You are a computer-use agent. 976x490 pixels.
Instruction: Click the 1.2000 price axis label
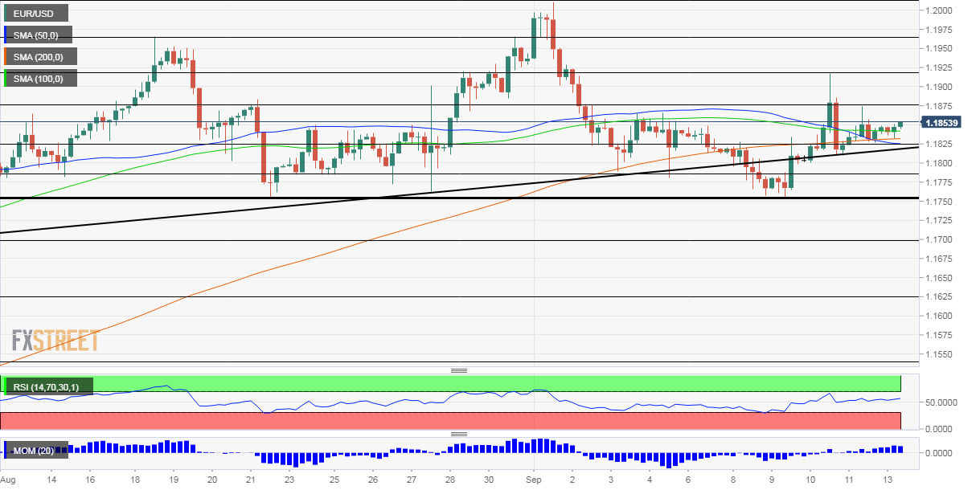click(x=938, y=10)
